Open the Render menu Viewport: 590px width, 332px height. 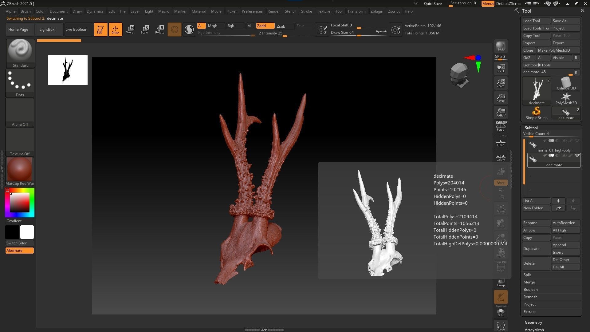[x=273, y=11]
